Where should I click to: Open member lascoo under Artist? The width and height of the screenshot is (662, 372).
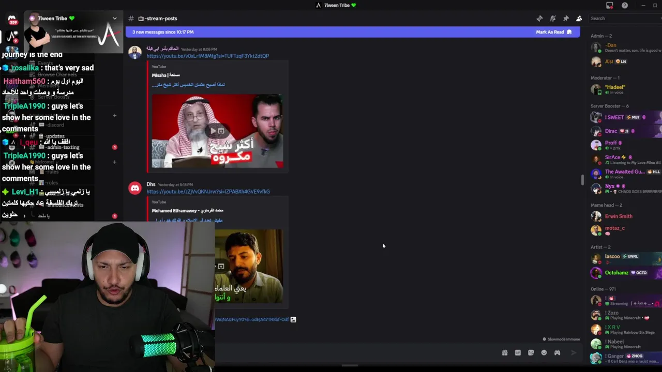tap(626, 258)
